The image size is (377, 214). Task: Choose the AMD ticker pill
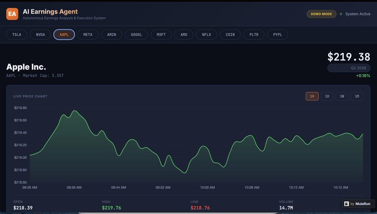point(184,34)
